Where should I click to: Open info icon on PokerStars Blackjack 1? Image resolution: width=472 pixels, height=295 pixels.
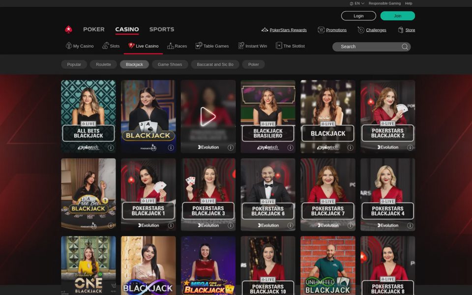click(171, 226)
